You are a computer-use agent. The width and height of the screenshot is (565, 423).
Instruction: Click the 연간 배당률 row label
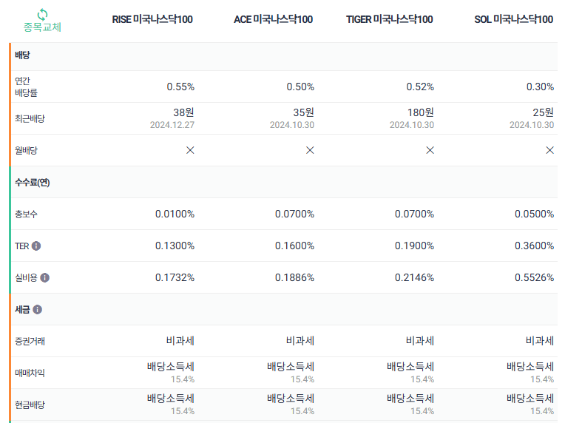(26, 87)
